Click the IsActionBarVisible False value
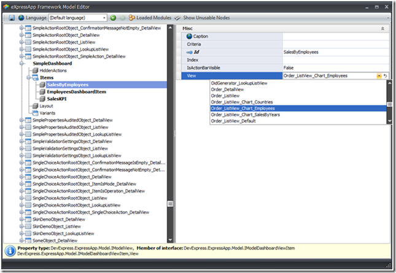The image size is (396, 273). [x=289, y=67]
